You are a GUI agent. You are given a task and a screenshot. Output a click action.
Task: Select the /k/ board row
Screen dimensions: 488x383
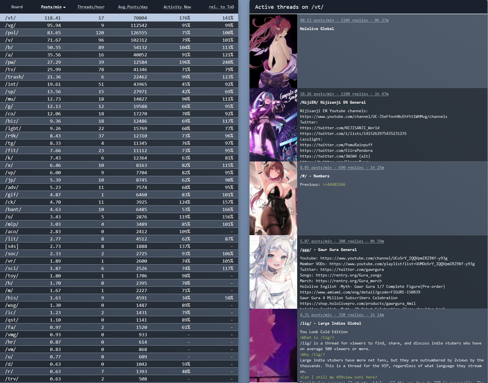pos(119,158)
